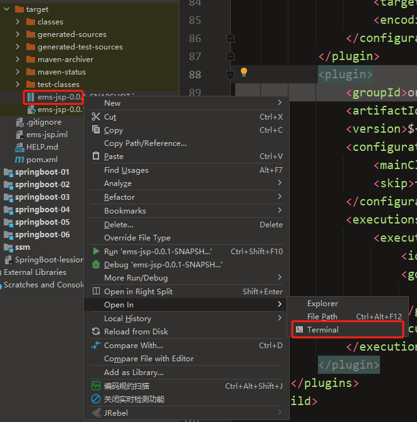Choose Explorer from the Open In submenu
417x422 pixels.
[x=348, y=304]
